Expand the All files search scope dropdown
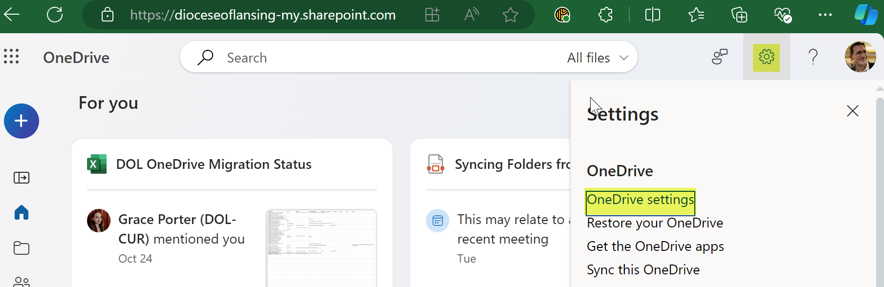Viewport: 884px width, 287px height. pyautogui.click(x=597, y=58)
